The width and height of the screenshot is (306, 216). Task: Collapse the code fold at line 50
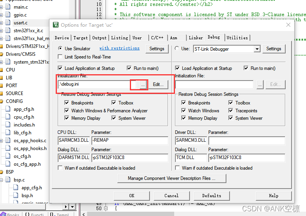tap(106, 209)
